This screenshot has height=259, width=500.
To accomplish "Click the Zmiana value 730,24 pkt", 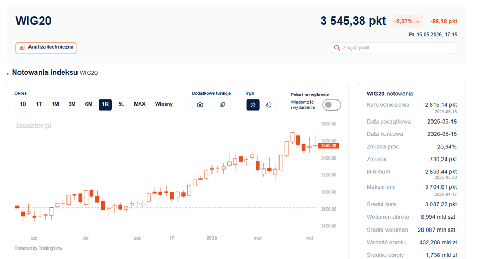I will tap(443, 159).
